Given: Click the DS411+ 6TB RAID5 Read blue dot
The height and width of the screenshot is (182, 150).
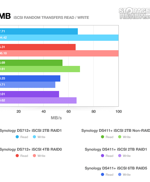Looking at the screenshot, I should point(102,174).
